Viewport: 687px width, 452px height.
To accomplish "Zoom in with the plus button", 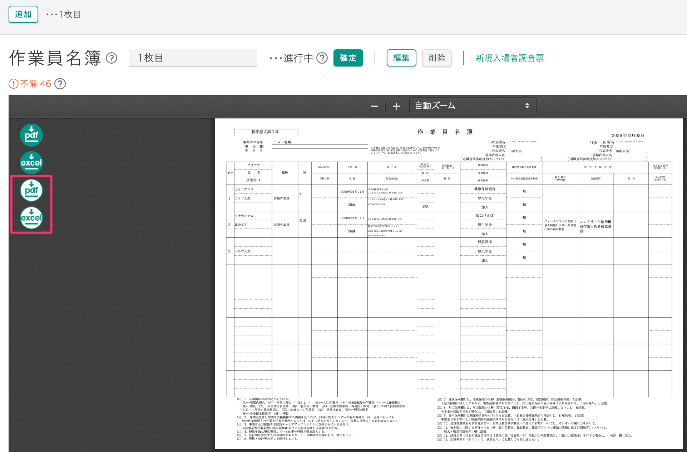I will click(396, 106).
